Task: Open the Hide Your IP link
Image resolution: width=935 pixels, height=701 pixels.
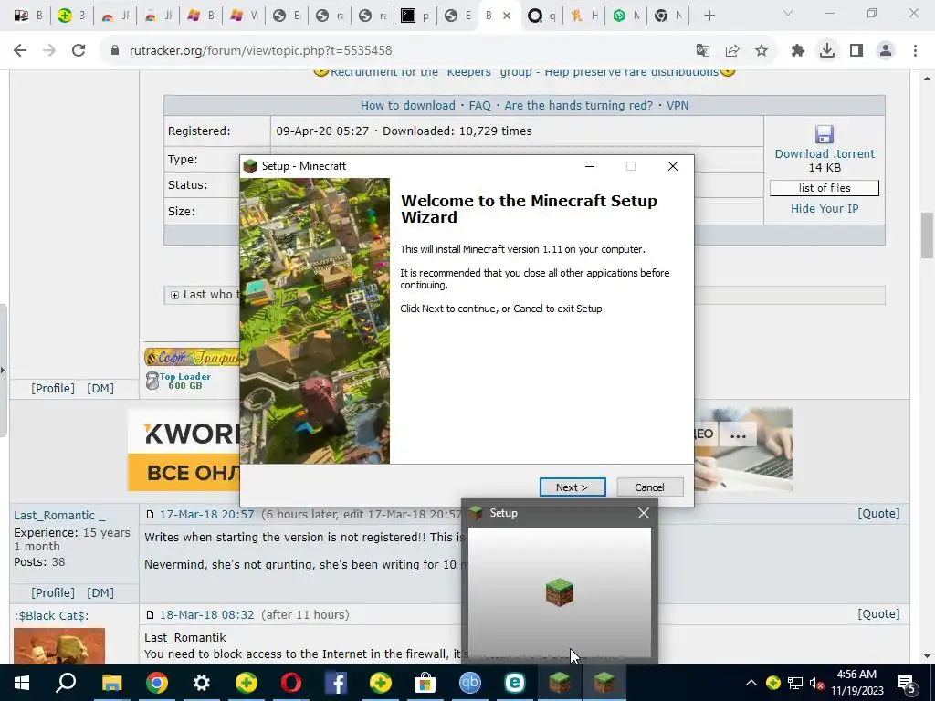Action: [x=825, y=209]
